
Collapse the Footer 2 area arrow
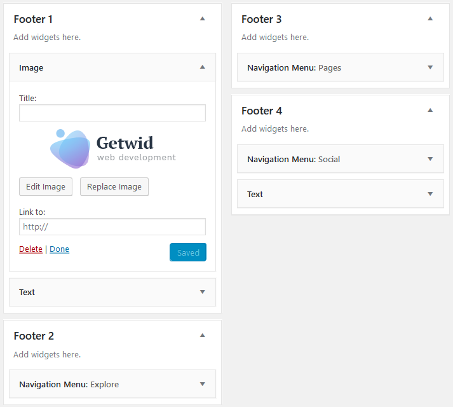pyautogui.click(x=203, y=336)
